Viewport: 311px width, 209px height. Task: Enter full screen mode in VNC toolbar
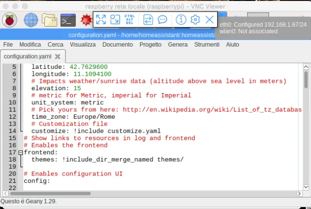101,19
